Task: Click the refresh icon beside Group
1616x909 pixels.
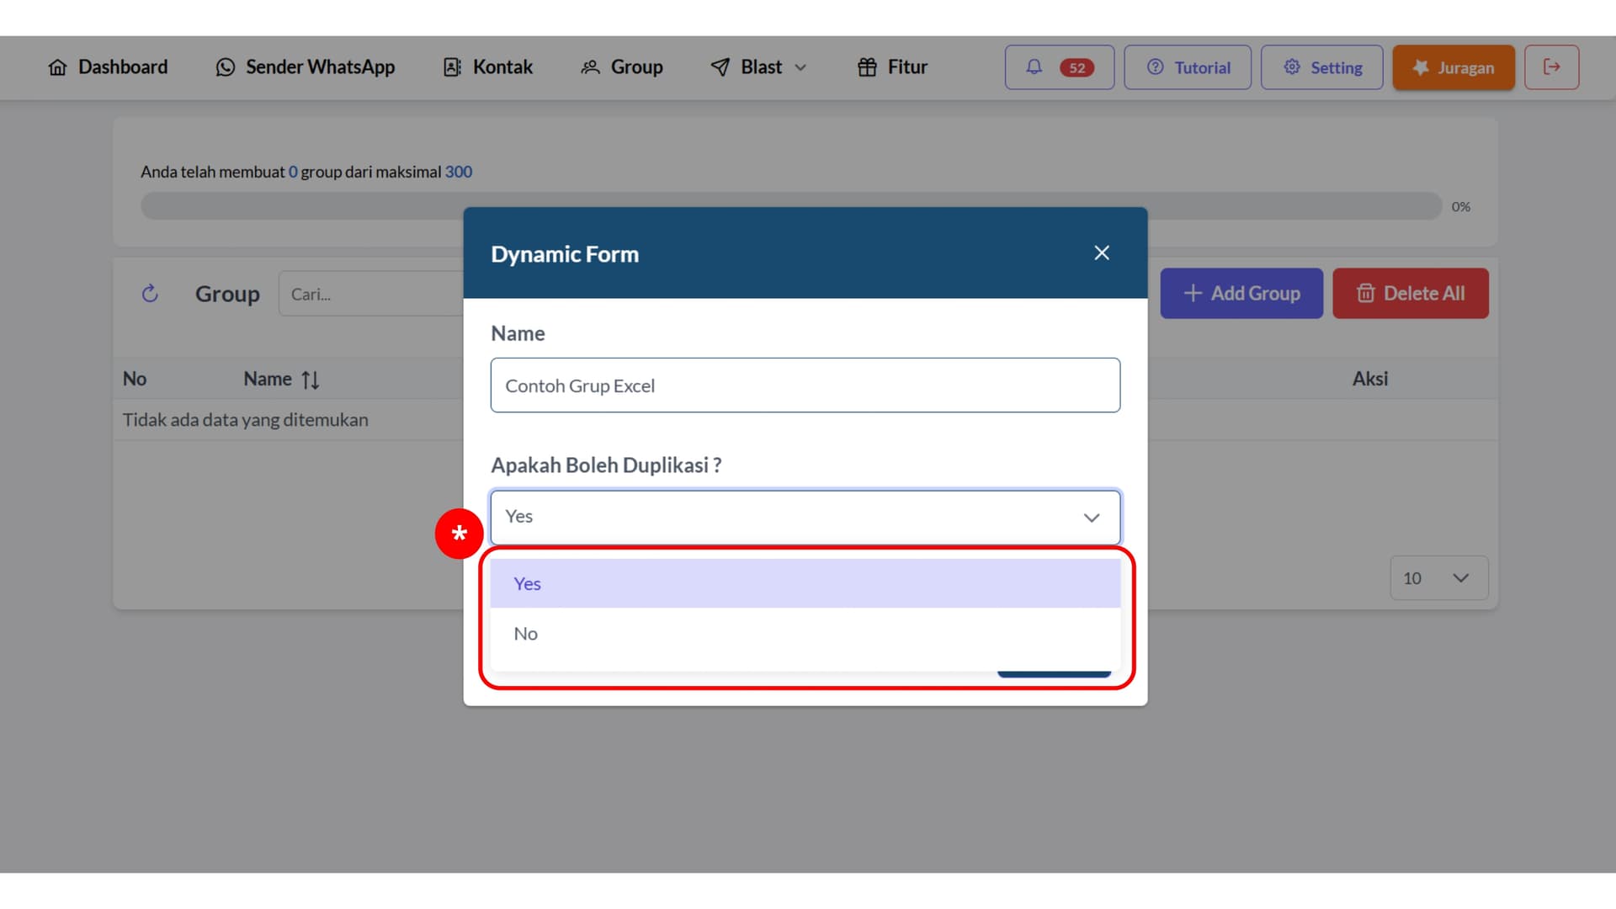Action: click(x=150, y=294)
